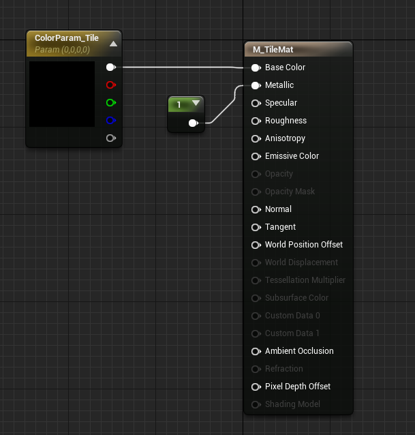The width and height of the screenshot is (415, 435).
Task: Click the Custom Data 1 pin
Action: click(256, 333)
